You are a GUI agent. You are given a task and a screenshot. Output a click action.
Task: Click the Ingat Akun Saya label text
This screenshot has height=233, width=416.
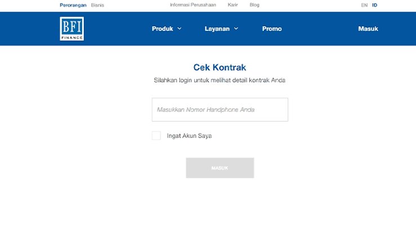point(189,136)
